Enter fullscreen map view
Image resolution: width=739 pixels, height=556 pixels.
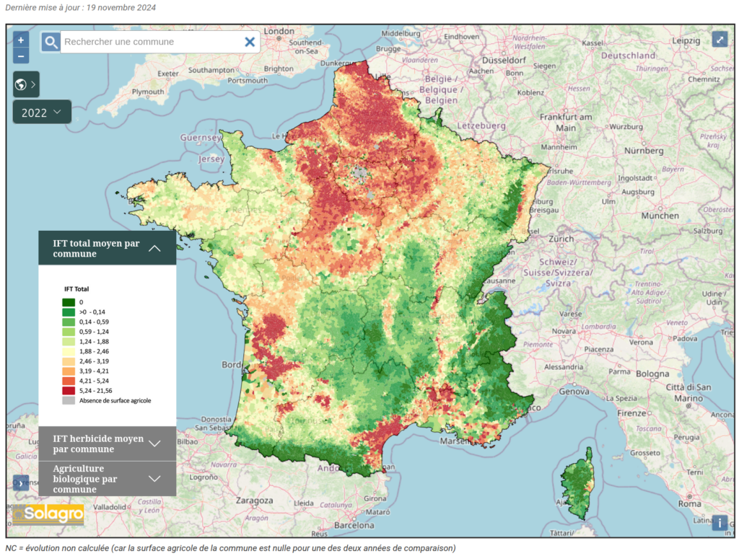(x=720, y=39)
